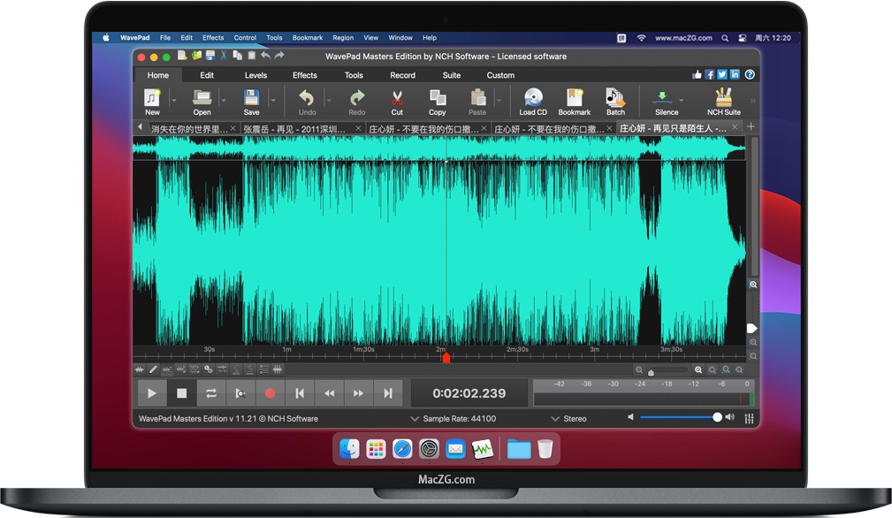Mute audio with the speaker icon
892x518 pixels.
coord(630,415)
